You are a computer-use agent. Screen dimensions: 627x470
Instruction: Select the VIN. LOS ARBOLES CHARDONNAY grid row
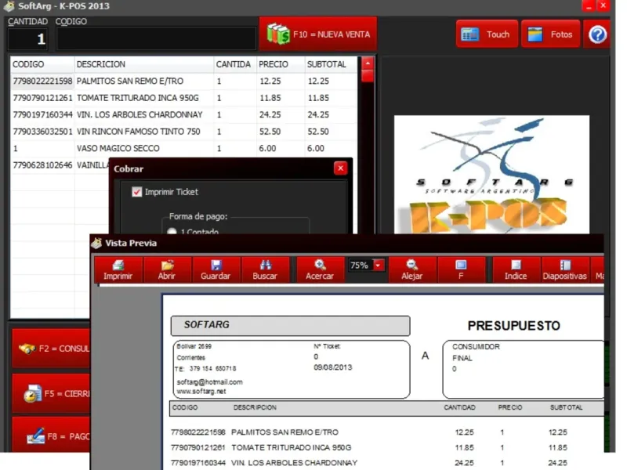pos(184,114)
